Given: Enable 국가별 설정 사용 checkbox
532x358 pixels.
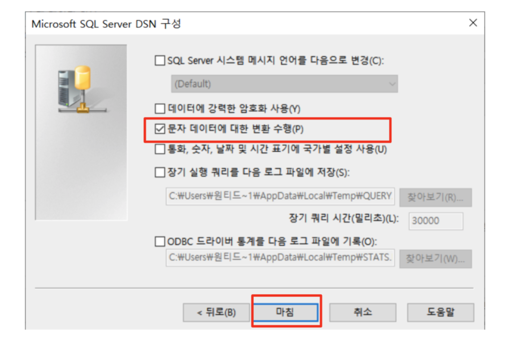Looking at the screenshot, I should (160, 149).
